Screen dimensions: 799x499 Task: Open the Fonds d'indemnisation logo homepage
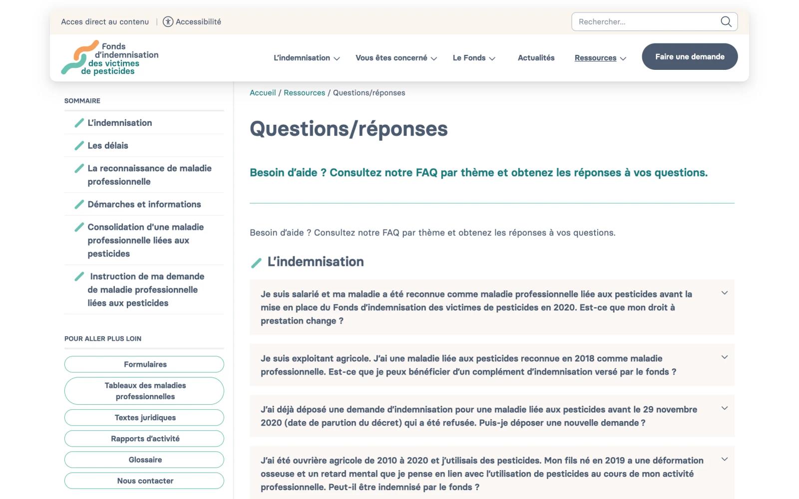110,58
